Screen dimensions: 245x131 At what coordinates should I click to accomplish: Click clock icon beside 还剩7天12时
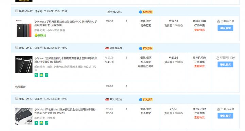[218, 58]
